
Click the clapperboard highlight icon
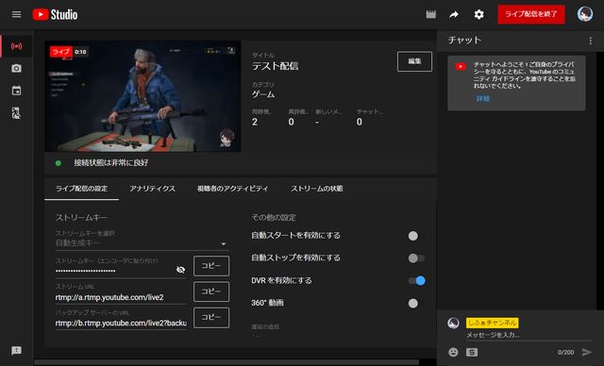coord(430,15)
